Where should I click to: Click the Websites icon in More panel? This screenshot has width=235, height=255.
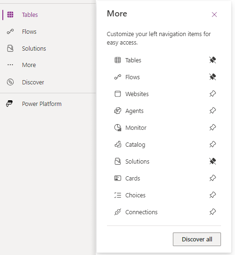[118, 94]
